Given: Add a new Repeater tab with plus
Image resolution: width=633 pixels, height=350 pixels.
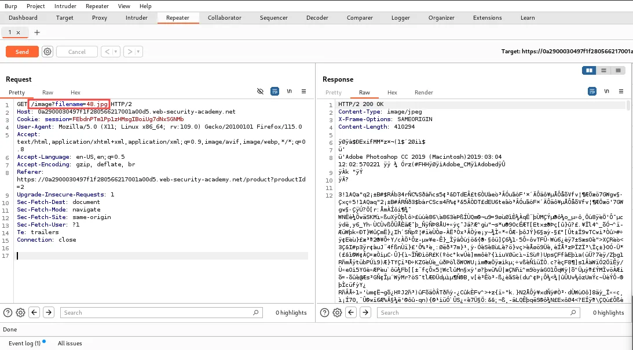Looking at the screenshot, I should pyautogui.click(x=36, y=32).
